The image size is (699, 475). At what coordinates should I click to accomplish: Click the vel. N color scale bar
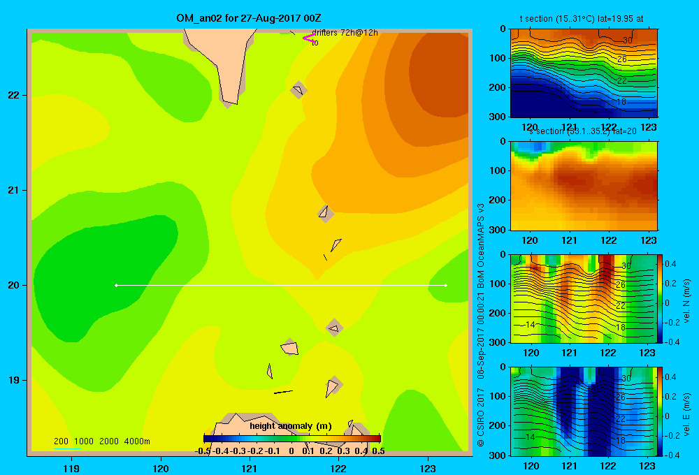coord(660,298)
